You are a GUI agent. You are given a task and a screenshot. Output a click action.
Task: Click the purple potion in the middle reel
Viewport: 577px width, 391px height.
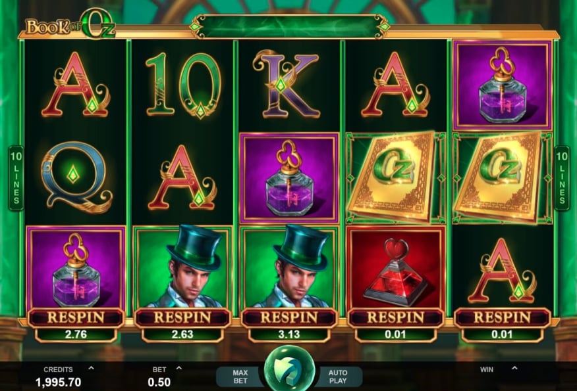point(289,177)
